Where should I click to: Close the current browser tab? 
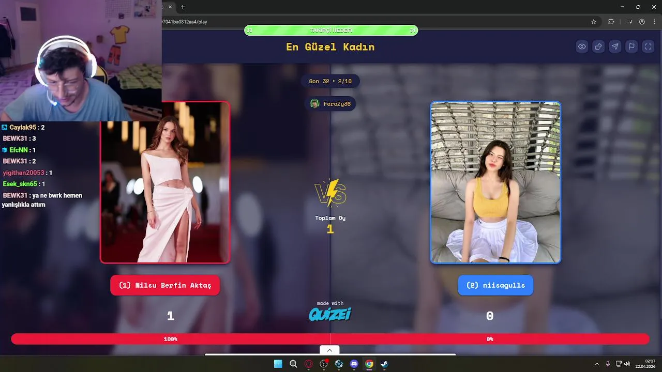coord(170,7)
